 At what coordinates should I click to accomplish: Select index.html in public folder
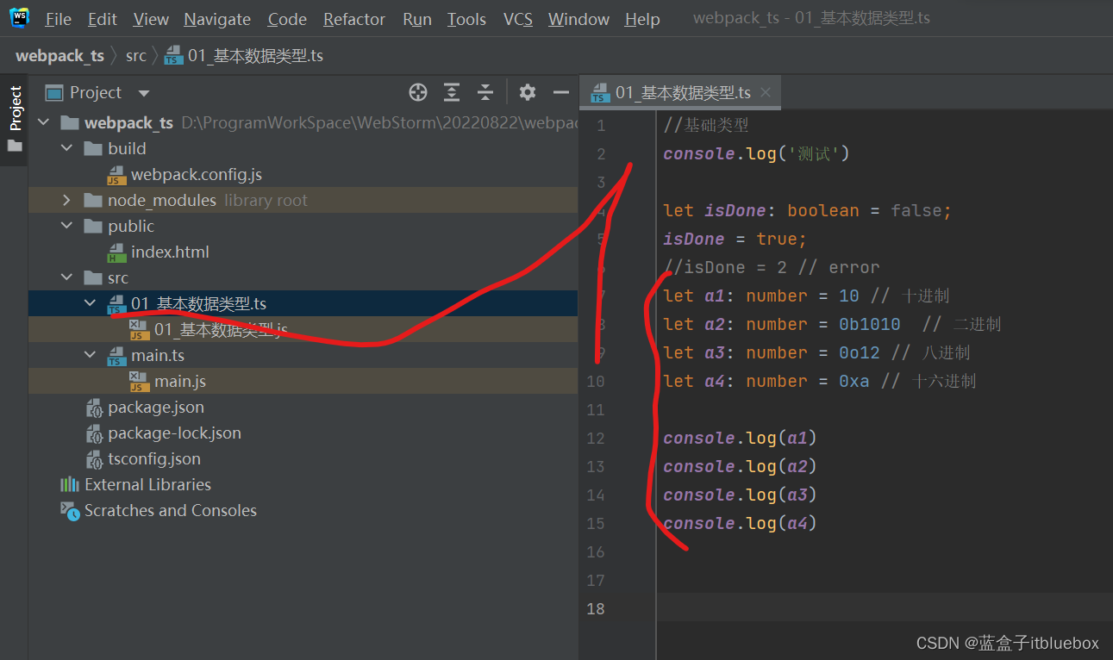[169, 252]
